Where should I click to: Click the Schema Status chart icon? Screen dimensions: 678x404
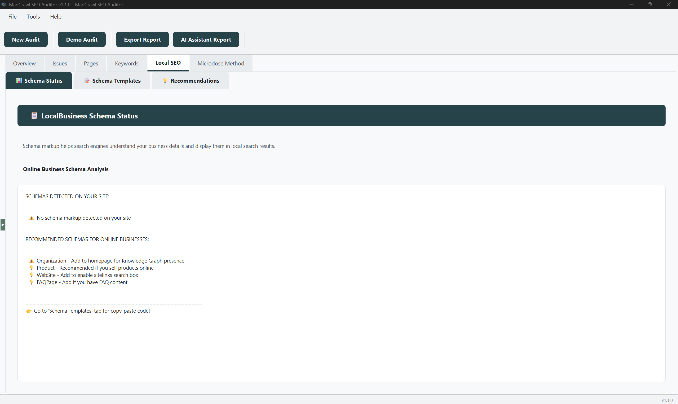(19, 81)
